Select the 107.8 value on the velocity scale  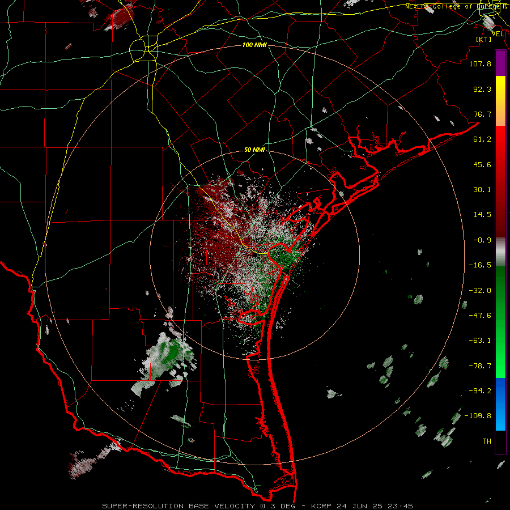[480, 63]
